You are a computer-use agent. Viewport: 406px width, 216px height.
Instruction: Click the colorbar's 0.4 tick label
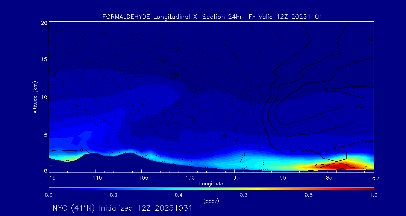[x=179, y=195]
